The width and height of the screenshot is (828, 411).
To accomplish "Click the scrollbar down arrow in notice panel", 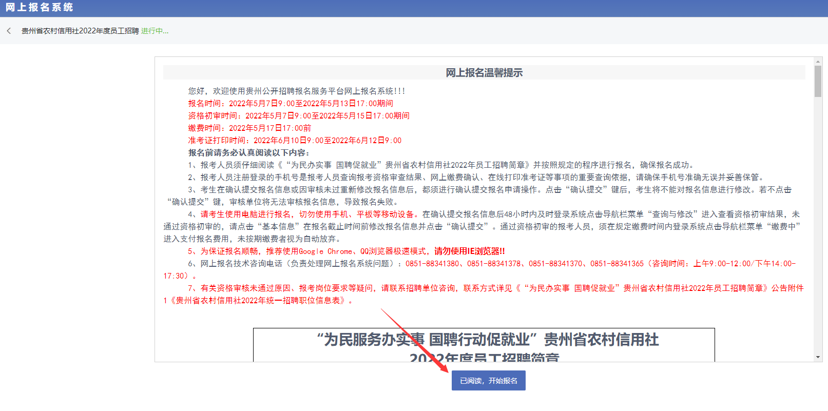I will pos(818,357).
